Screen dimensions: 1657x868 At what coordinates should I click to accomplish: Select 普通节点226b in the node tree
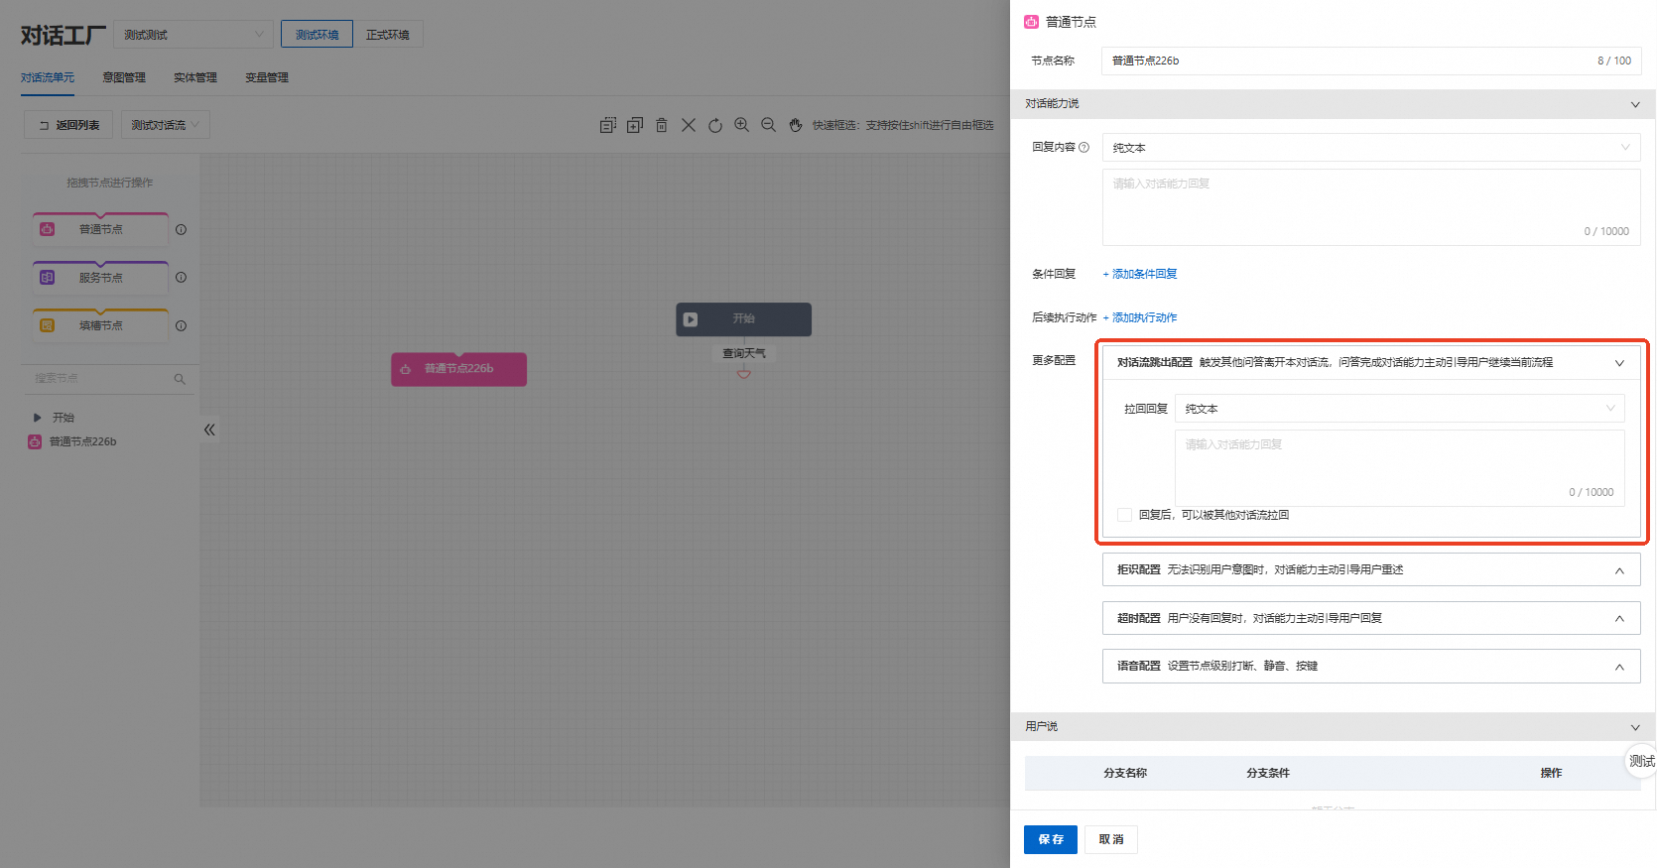[82, 441]
